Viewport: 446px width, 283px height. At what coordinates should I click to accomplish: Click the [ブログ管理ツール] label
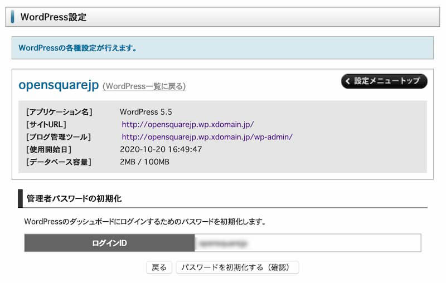click(58, 136)
